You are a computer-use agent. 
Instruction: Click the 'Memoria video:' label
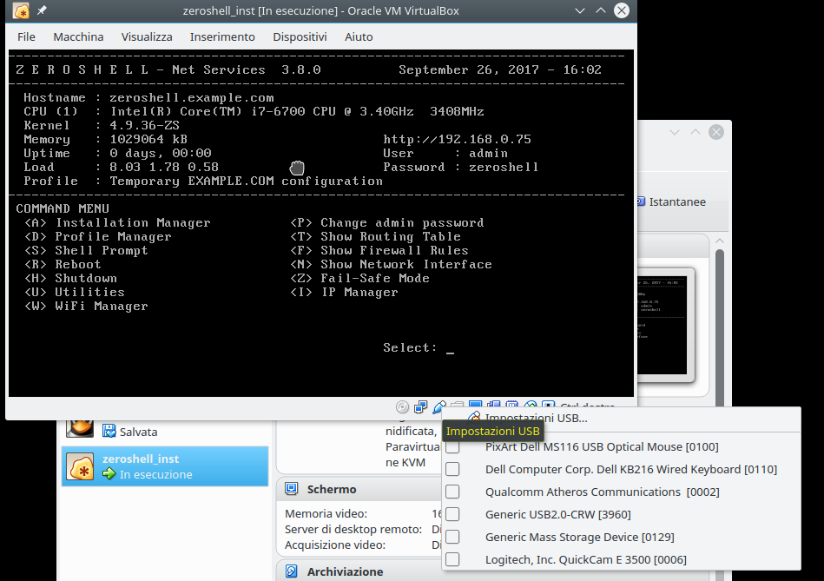point(326,514)
